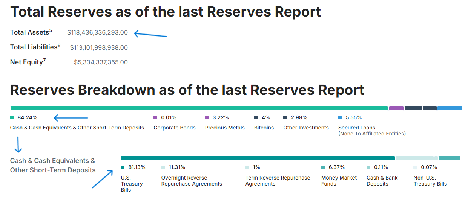Viewport: 471px width, 213px height.
Task: Click footnote 6 next to Total Liabilities
Action: click(x=59, y=46)
